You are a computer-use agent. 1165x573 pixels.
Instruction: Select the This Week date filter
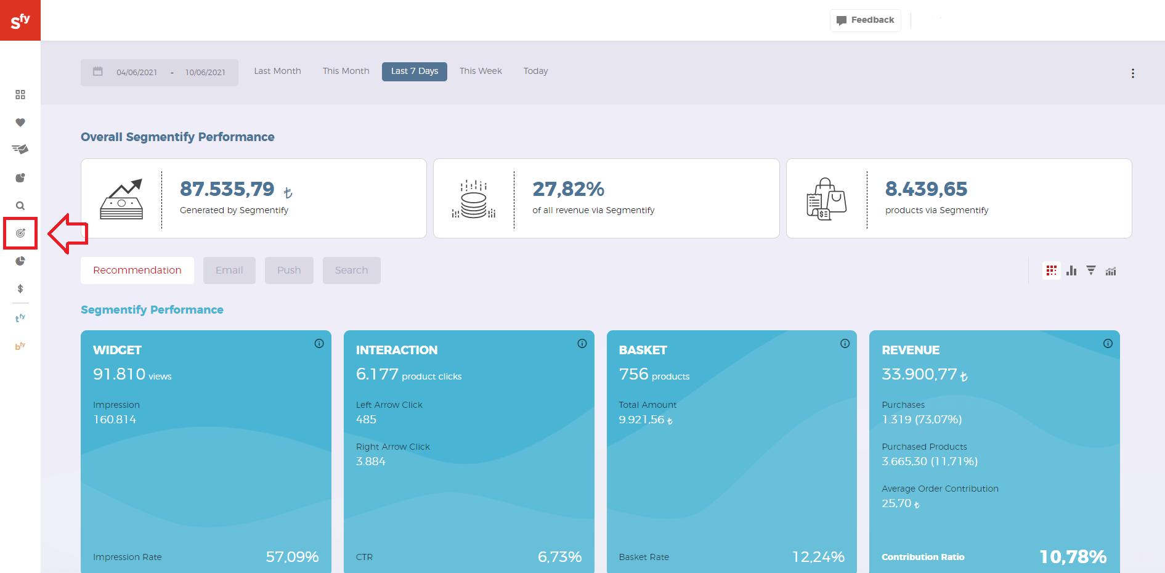pyautogui.click(x=481, y=71)
